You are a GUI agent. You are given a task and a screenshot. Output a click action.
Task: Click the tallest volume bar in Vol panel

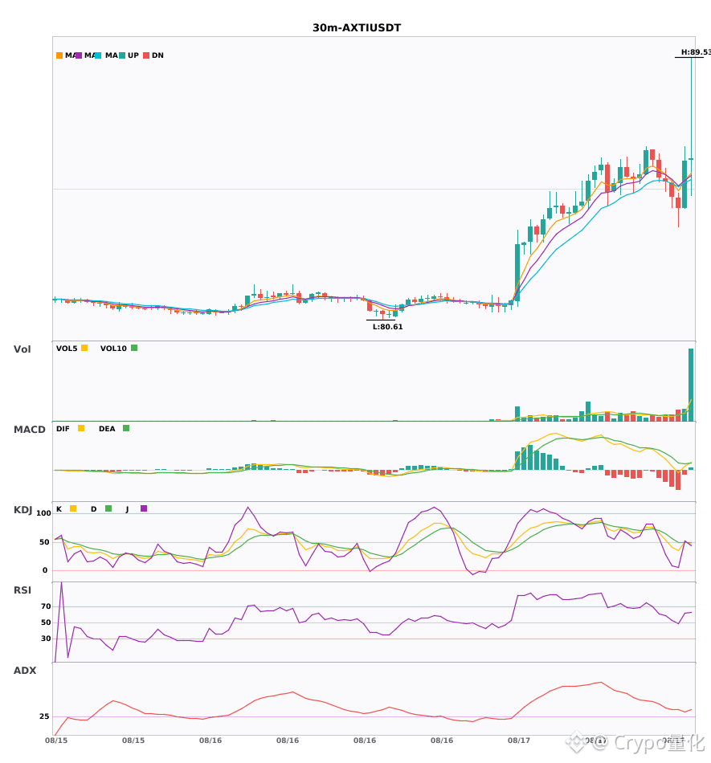click(691, 385)
